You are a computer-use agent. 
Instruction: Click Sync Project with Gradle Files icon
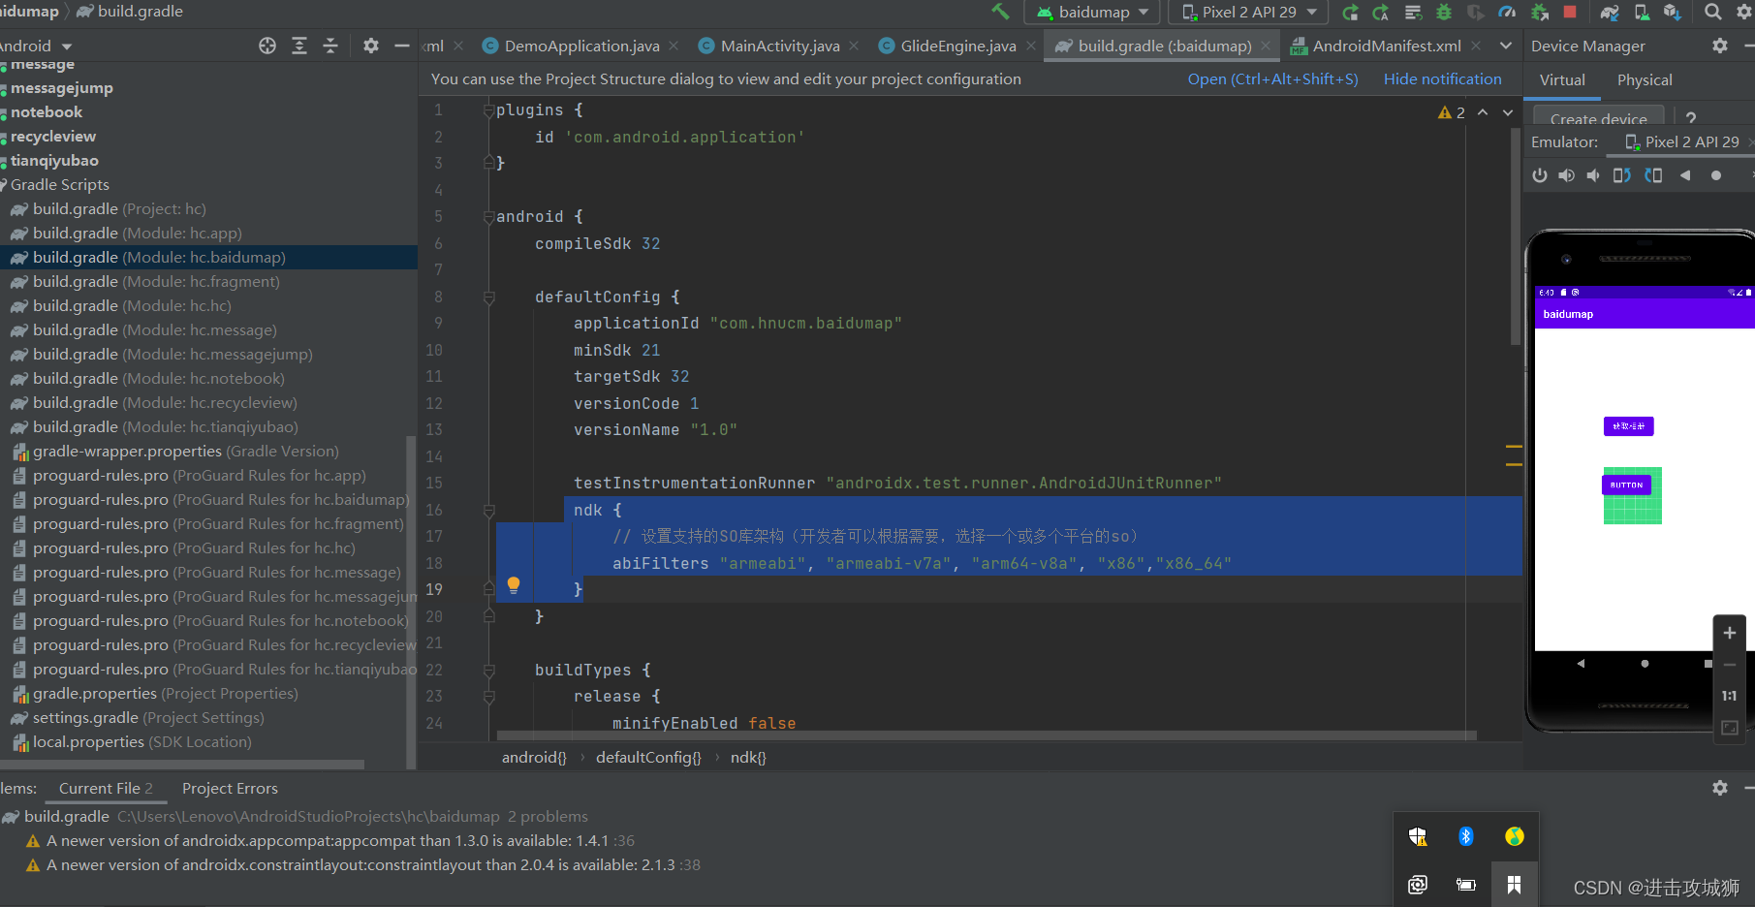point(1610,13)
